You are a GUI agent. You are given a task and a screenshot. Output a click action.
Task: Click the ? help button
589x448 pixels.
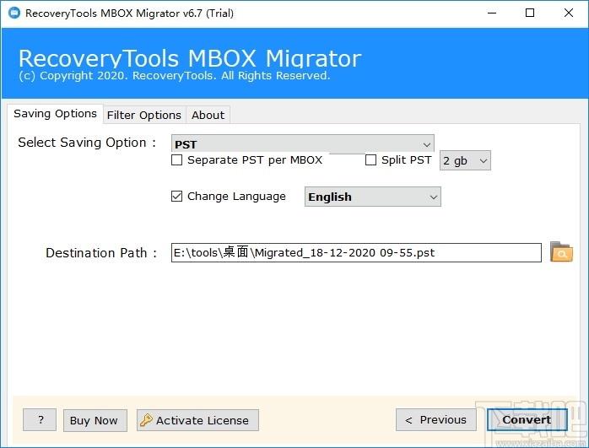click(x=40, y=420)
